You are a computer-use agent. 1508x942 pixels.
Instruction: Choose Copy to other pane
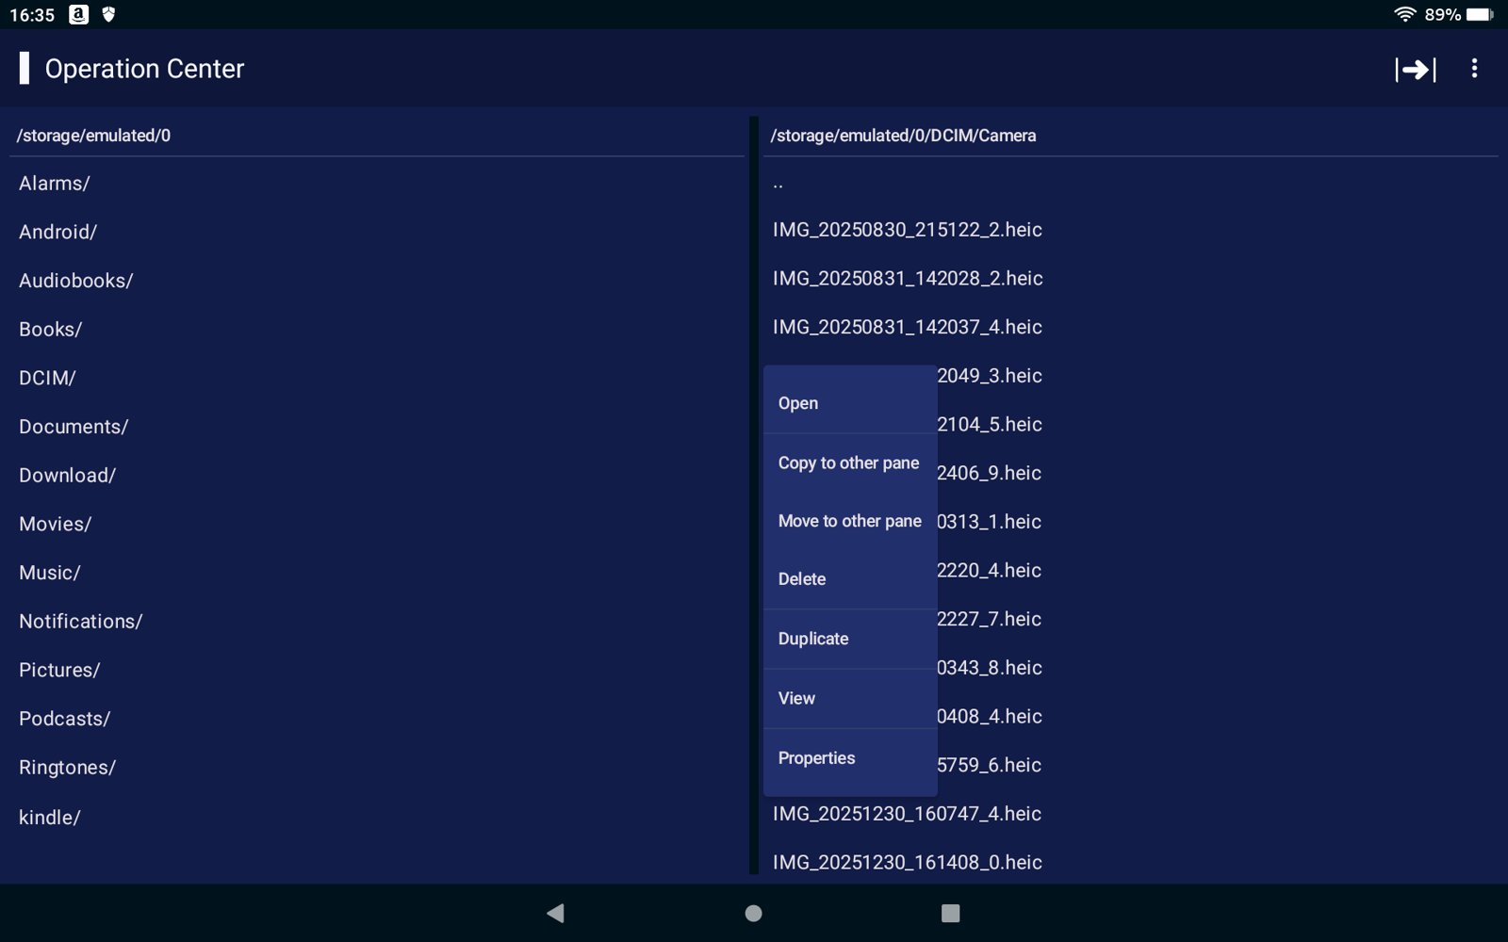click(x=848, y=463)
